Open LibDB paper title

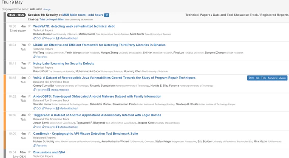pos(99,45)
